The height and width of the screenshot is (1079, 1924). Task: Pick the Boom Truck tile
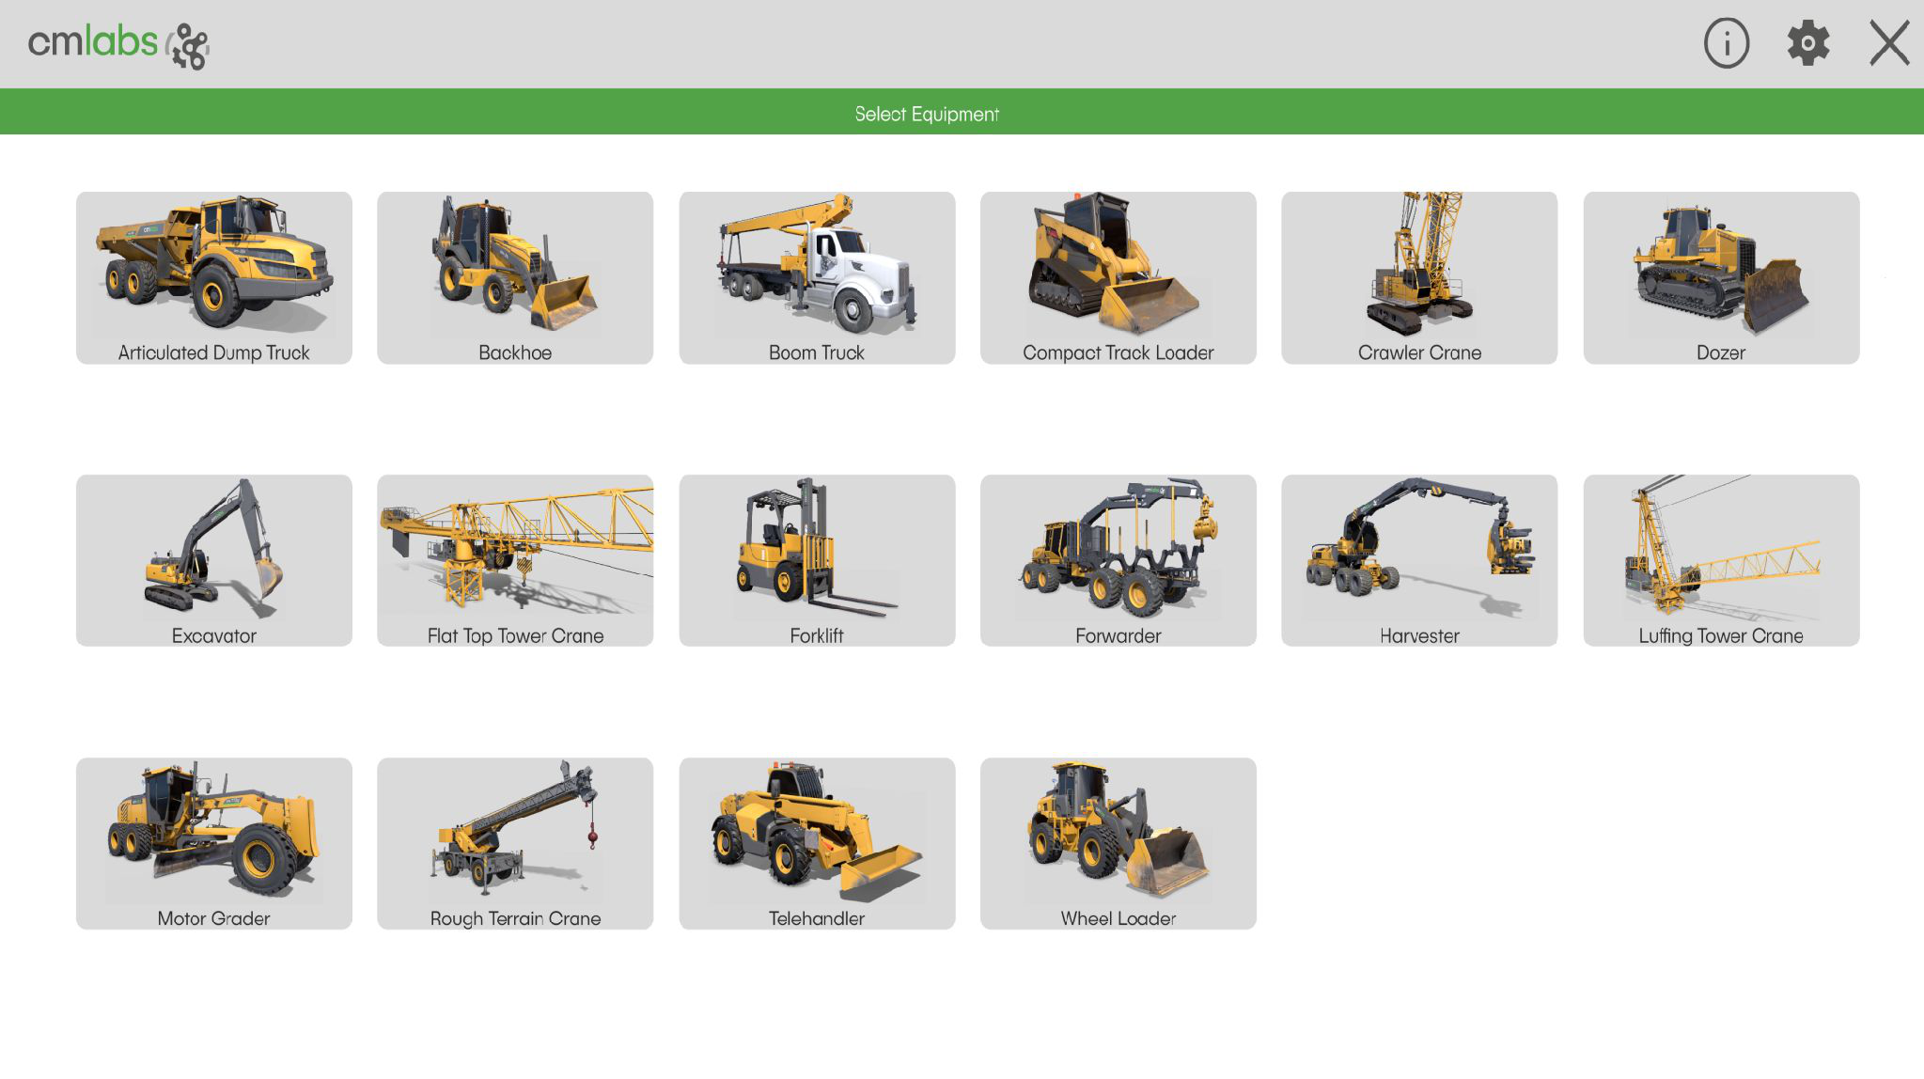coord(817,278)
